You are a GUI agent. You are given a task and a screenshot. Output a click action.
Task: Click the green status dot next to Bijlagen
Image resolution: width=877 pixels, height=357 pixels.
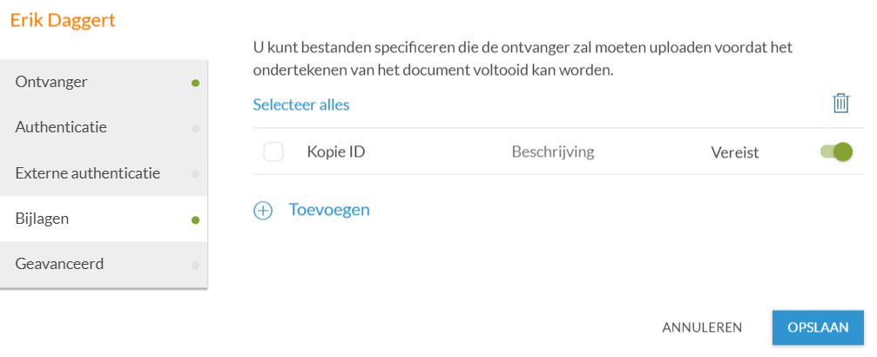point(195,220)
